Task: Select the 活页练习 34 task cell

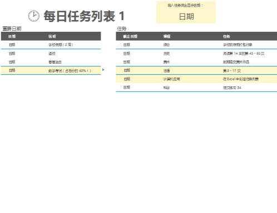Action: 232,88
